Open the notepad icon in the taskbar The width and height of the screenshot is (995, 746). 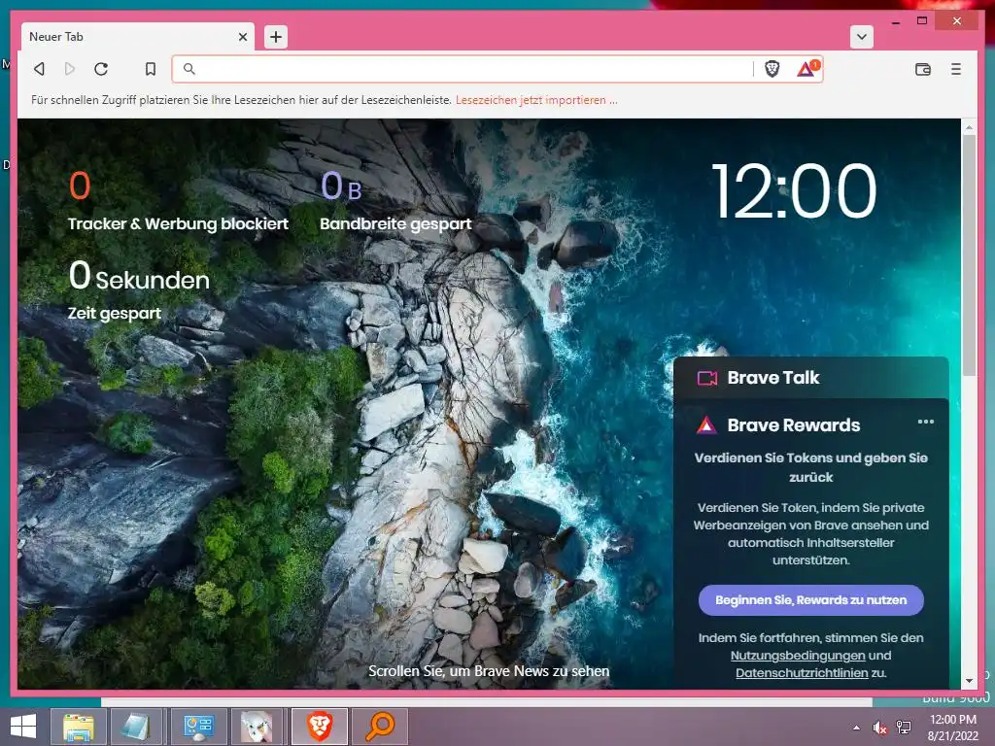pos(138,727)
